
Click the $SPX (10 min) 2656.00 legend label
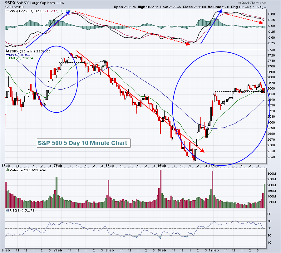click(x=30, y=51)
